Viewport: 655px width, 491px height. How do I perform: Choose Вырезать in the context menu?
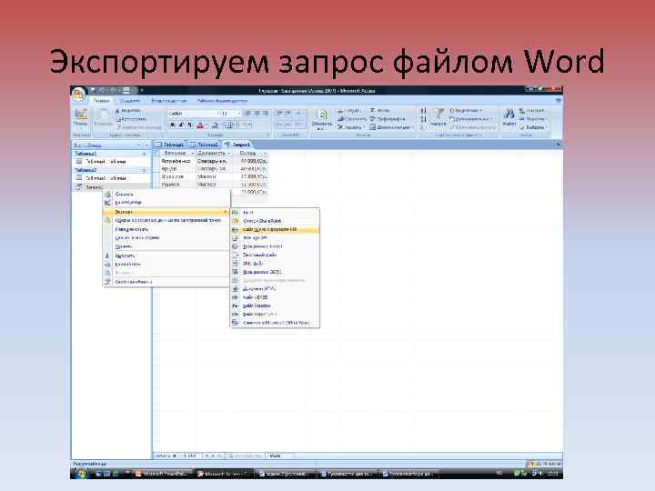click(166, 256)
